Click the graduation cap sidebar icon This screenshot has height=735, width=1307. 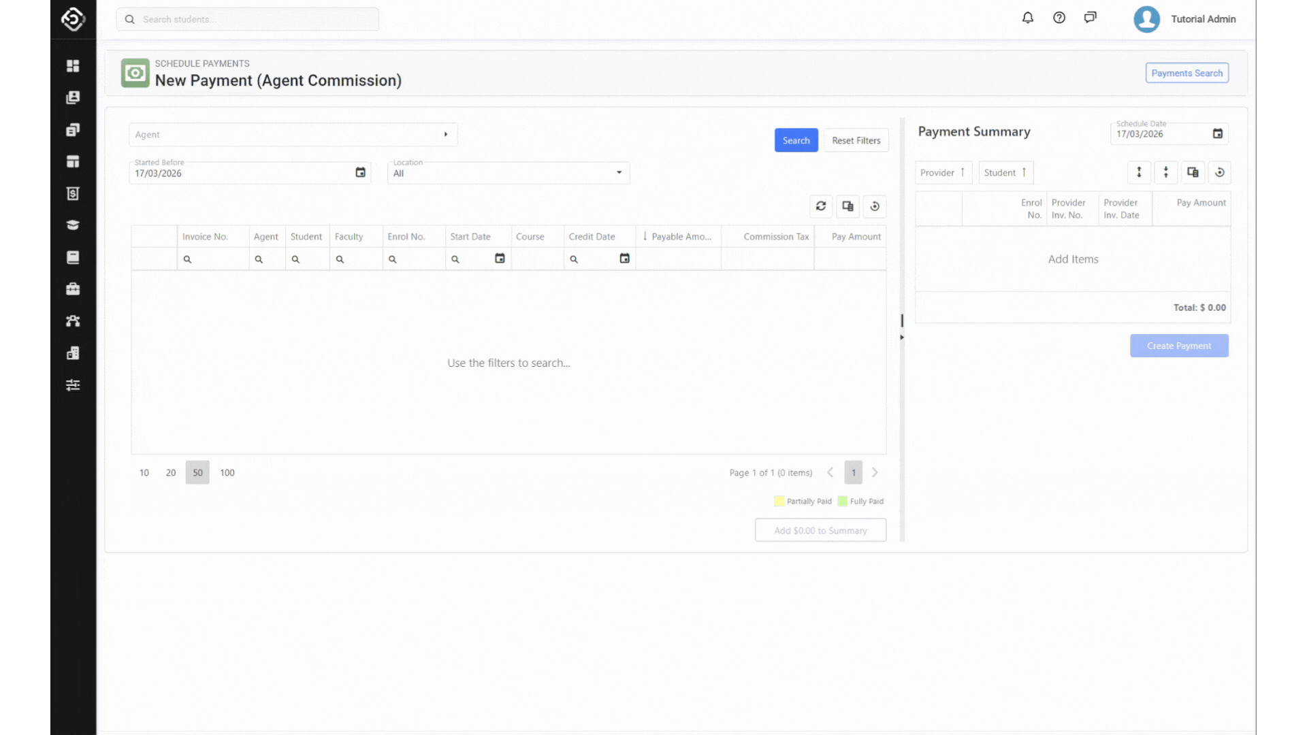(73, 225)
